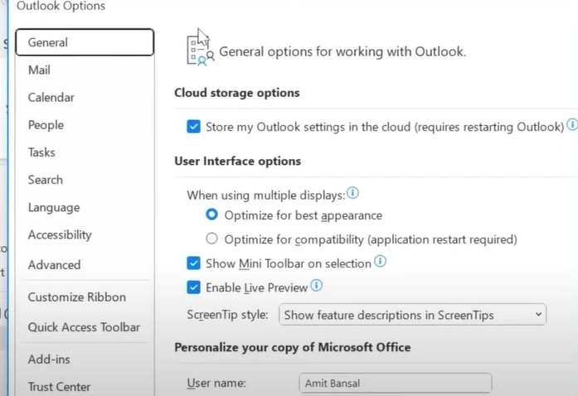Go to Quick Access Toolbar settings
The height and width of the screenshot is (396, 578).
click(84, 327)
